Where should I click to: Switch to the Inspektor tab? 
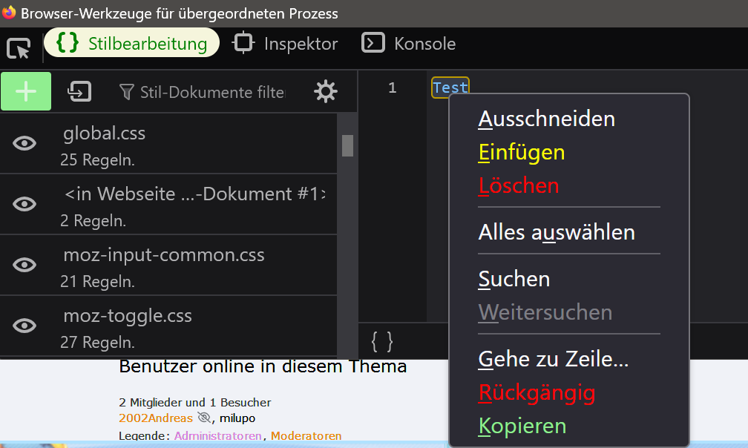286,44
